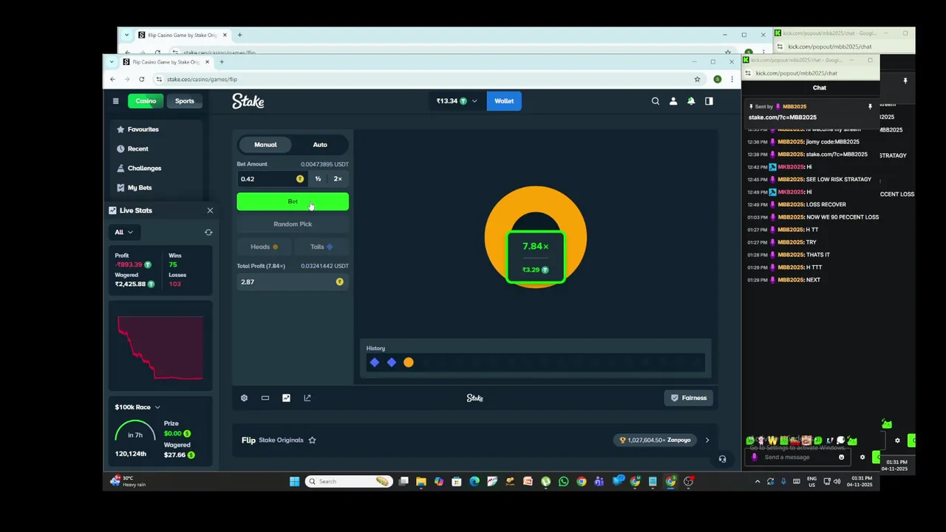Double the bet amount with 2×

(338, 179)
